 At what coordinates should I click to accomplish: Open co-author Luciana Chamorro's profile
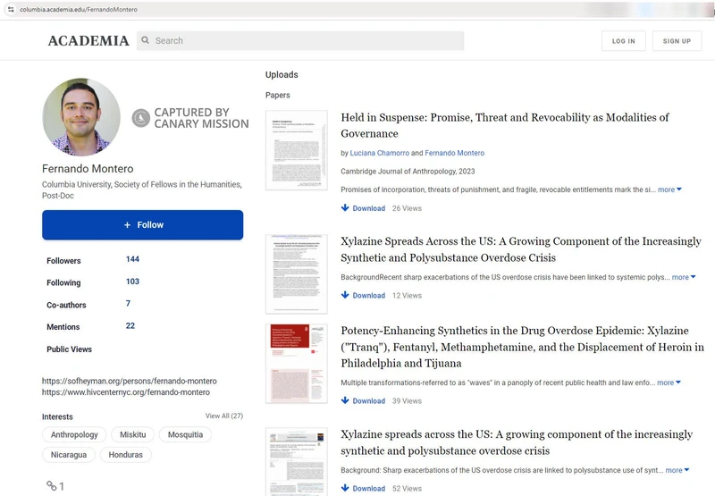click(x=380, y=153)
